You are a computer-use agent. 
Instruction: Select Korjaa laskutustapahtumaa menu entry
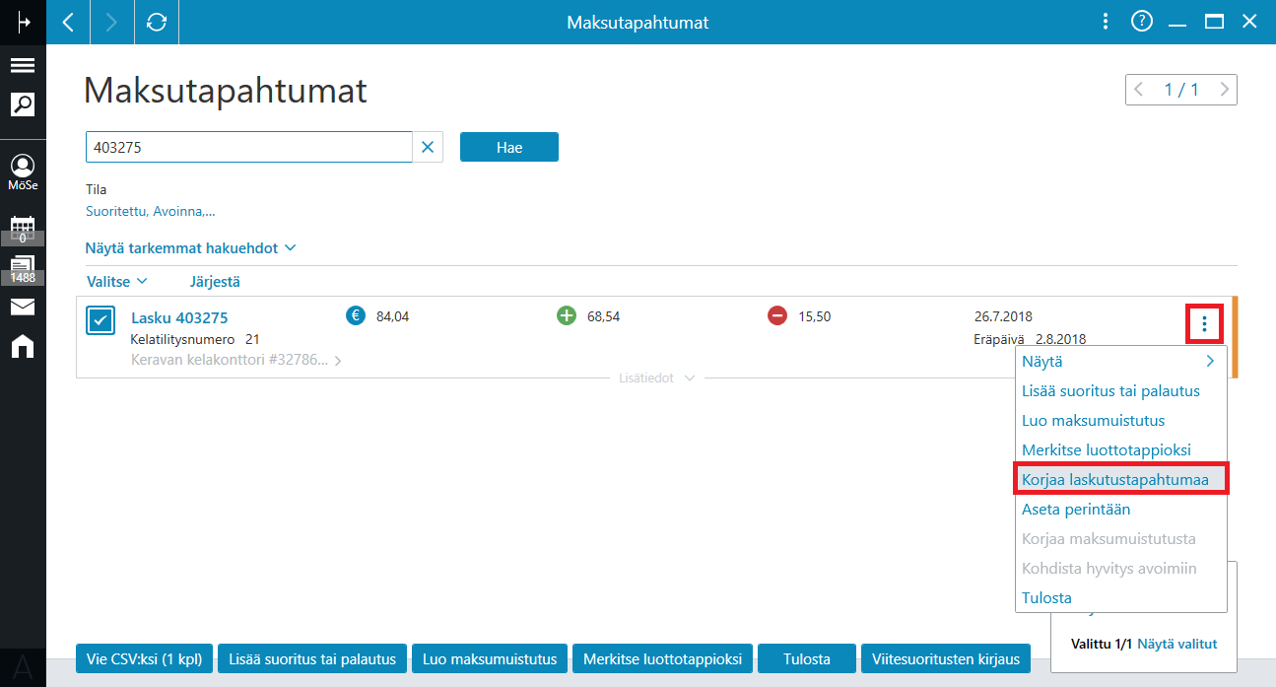1120,479
